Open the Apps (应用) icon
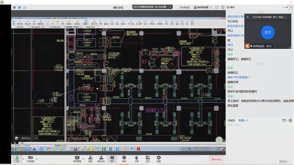Image resolution: width=294 pixels, height=165 pixels. pyautogui.click(x=147, y=158)
